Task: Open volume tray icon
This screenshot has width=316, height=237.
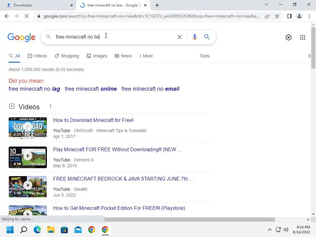Action: point(285,230)
